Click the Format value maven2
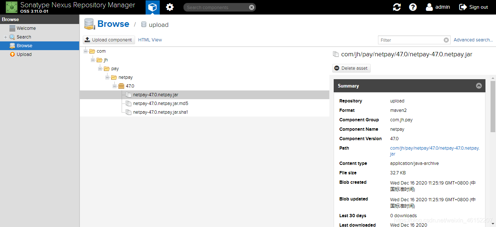Screen dimensions: 496x227 [399, 110]
